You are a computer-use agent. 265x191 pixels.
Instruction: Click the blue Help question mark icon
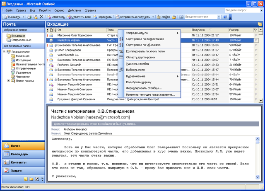pyautogui.click(x=225, y=17)
